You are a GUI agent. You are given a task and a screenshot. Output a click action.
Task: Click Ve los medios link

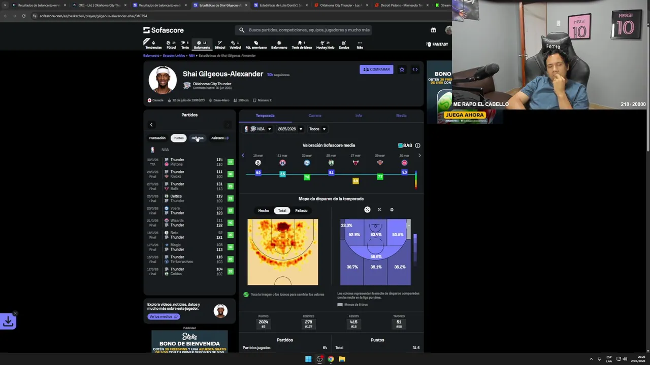[x=163, y=316]
